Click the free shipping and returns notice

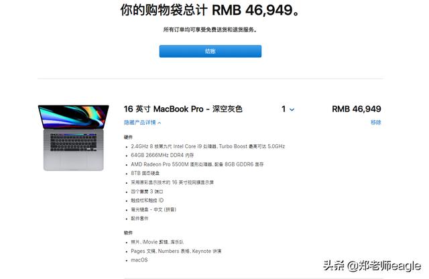(x=210, y=30)
